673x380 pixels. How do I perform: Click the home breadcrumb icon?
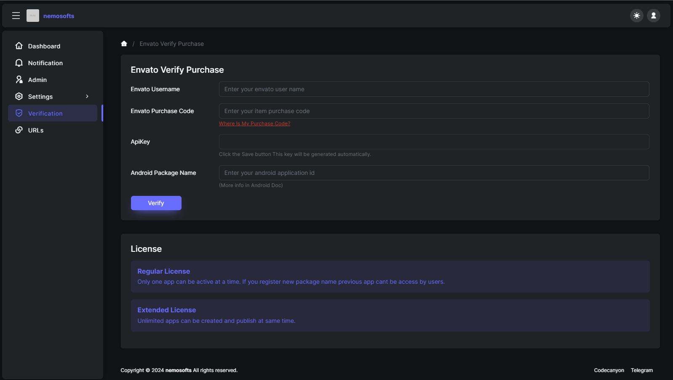124,44
